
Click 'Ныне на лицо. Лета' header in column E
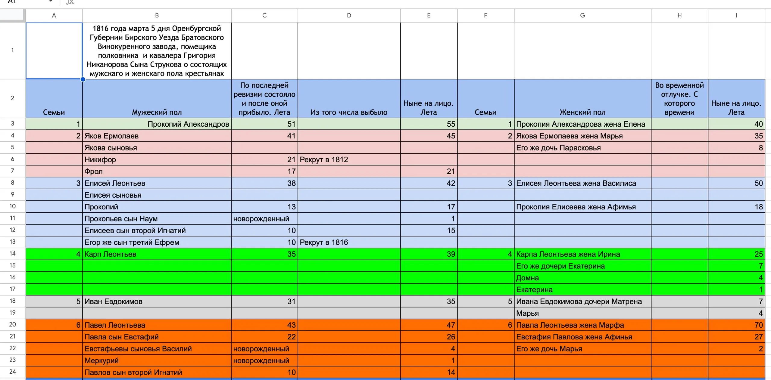(429, 98)
